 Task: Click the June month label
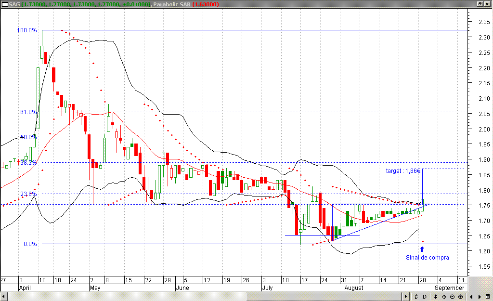click(x=182, y=288)
